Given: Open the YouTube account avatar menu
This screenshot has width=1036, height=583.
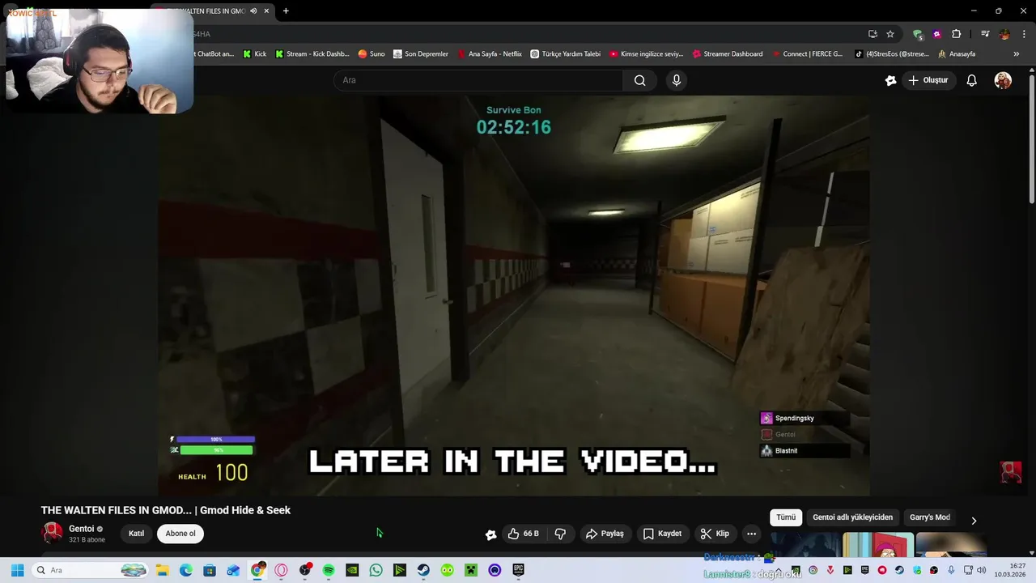Looking at the screenshot, I should pos(1003,80).
